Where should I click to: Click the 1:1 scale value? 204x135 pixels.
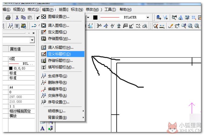(x=22, y=106)
